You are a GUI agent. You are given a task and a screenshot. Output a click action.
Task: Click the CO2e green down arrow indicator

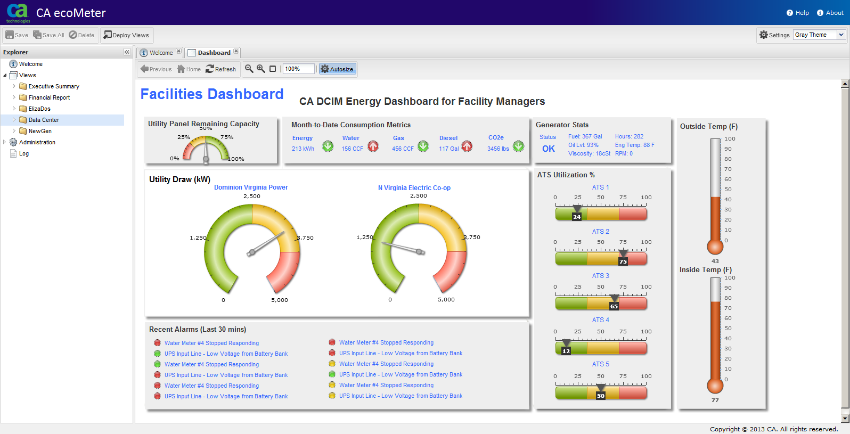point(519,146)
